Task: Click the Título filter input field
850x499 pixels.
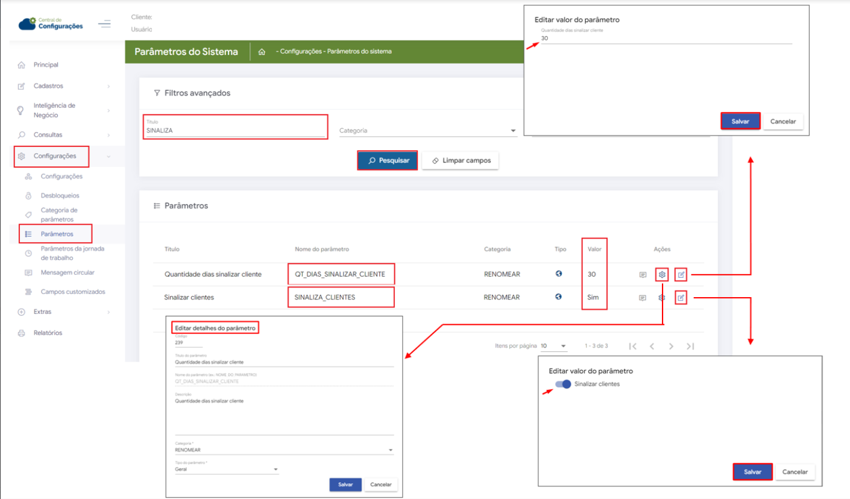Action: pyautogui.click(x=235, y=130)
